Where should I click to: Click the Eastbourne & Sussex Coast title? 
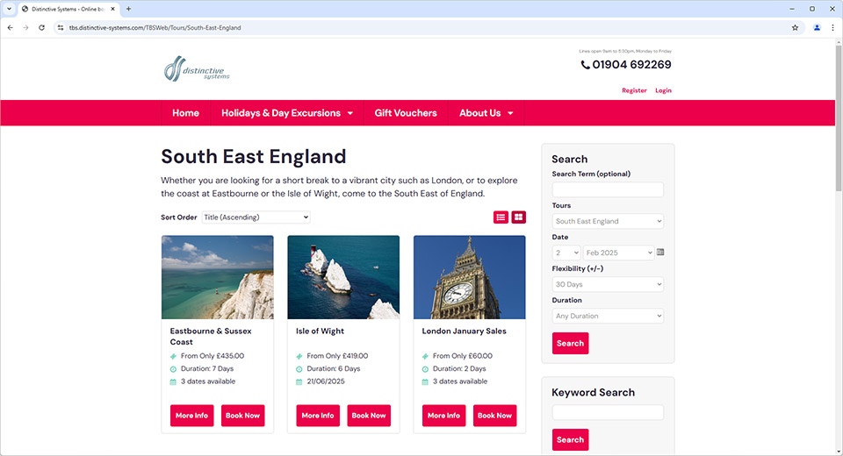(x=211, y=336)
